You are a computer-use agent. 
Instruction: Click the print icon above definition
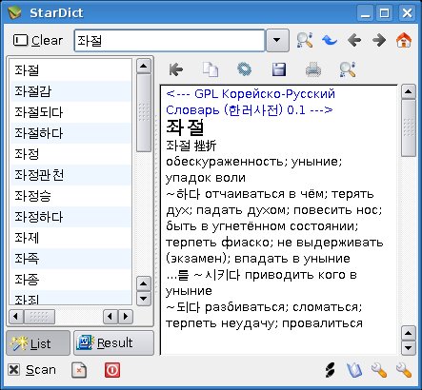pos(313,69)
